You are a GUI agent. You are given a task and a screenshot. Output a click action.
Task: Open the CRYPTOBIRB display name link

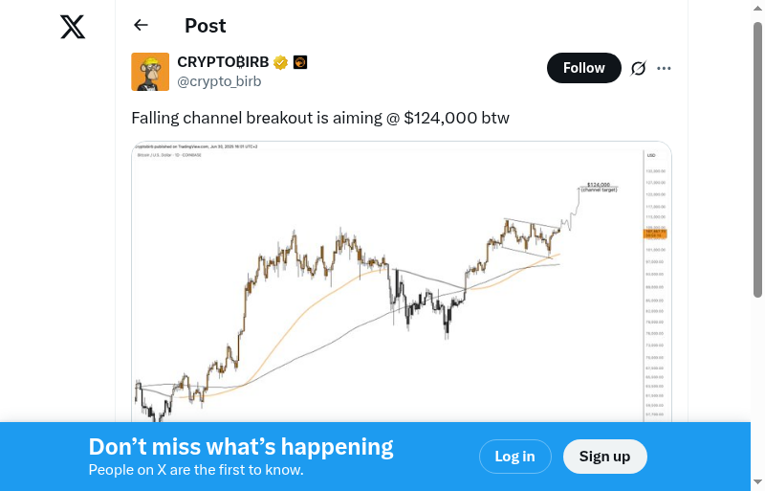[x=223, y=62]
